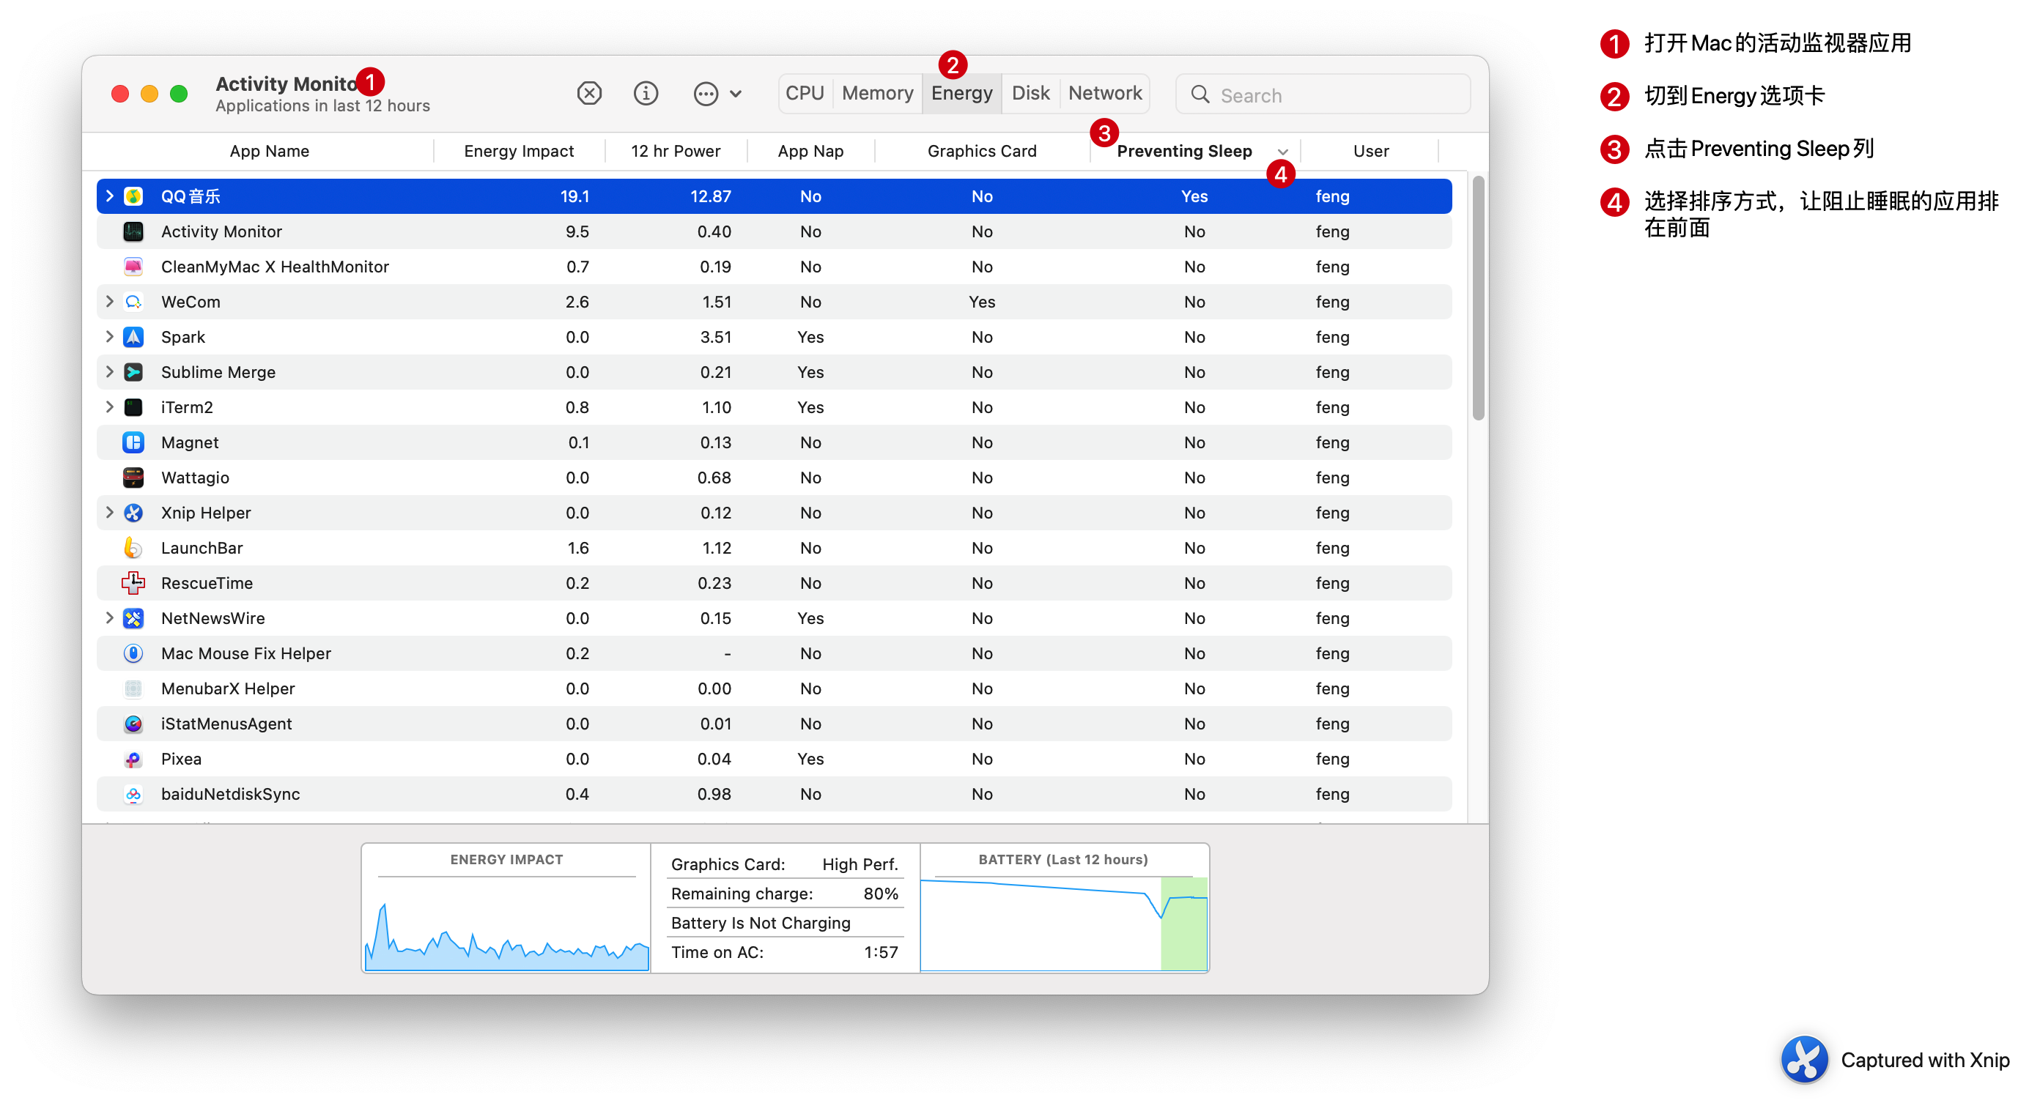This screenshot has height=1103, width=2040.
Task: Click the Time on AC 1:57 value
Action: click(881, 952)
